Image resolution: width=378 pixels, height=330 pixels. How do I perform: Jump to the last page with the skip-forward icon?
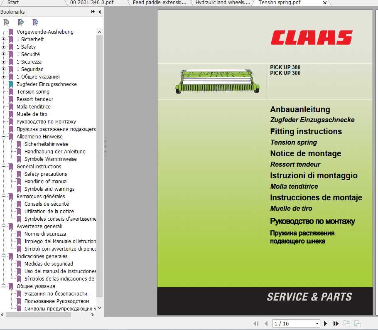336,323
